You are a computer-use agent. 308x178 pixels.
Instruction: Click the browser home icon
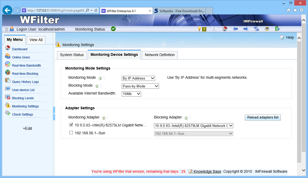pyautogui.click(x=288, y=10)
